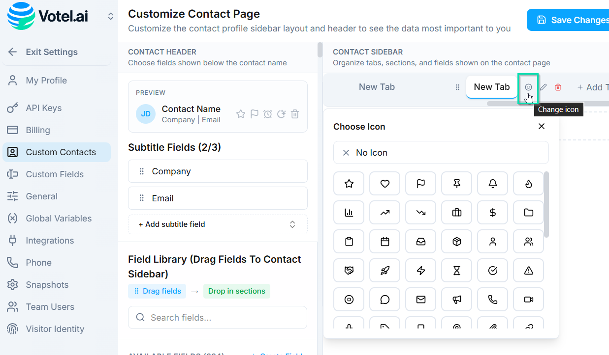Screen dimensions: 609x355
Task: Select the video camera icon in Choose Icon
Action: 528,300
